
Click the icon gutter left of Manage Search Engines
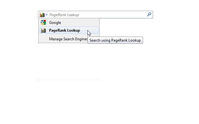pyautogui.click(x=43, y=39)
